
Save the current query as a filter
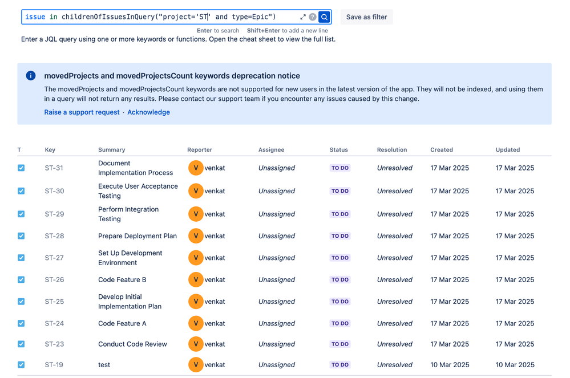pos(366,17)
